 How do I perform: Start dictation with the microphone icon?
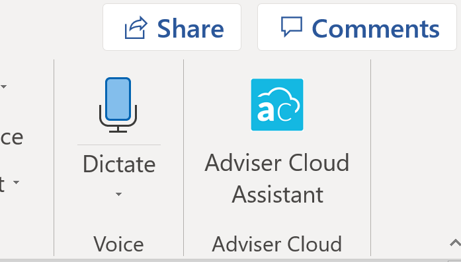tap(118, 105)
